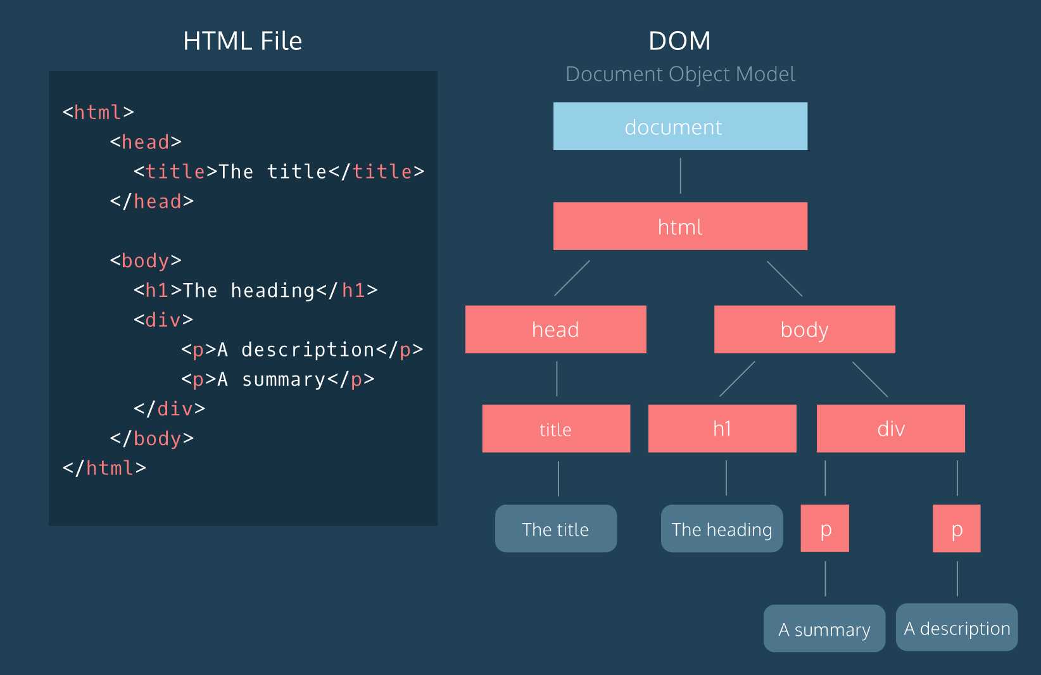Click the body node box in DOM tree
The width and height of the screenshot is (1041, 675).
click(x=804, y=329)
